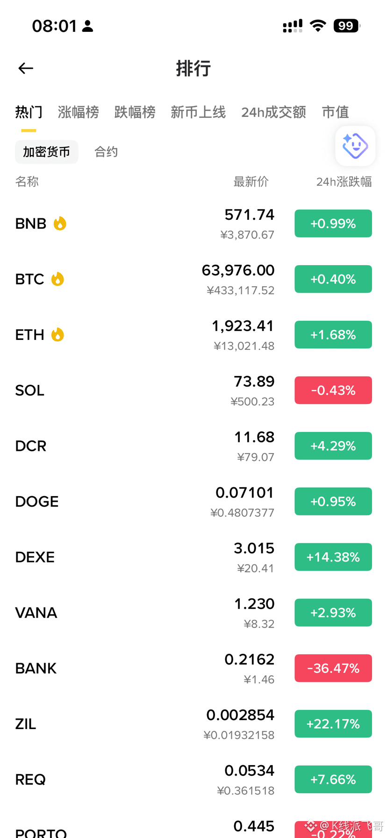Image resolution: width=387 pixels, height=838 pixels.
Task: Tap the Wi-Fi status icon
Action: coord(318,26)
